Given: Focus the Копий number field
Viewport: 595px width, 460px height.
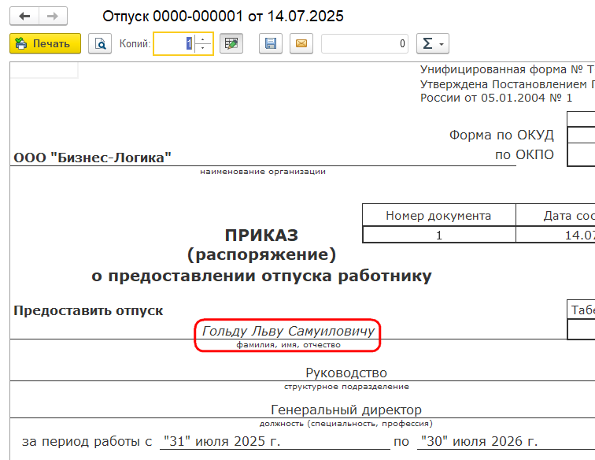Looking at the screenshot, I should pyautogui.click(x=174, y=43).
